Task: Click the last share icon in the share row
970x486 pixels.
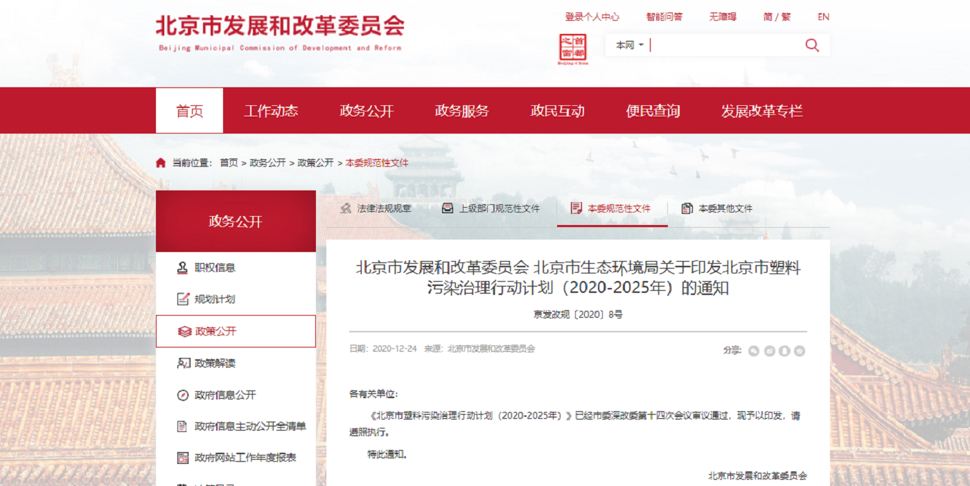Action: [800, 350]
